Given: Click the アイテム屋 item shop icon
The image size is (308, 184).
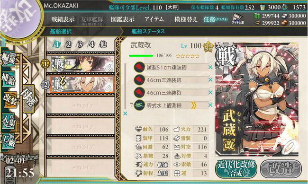Looking at the screenshot, I should (237, 19).
